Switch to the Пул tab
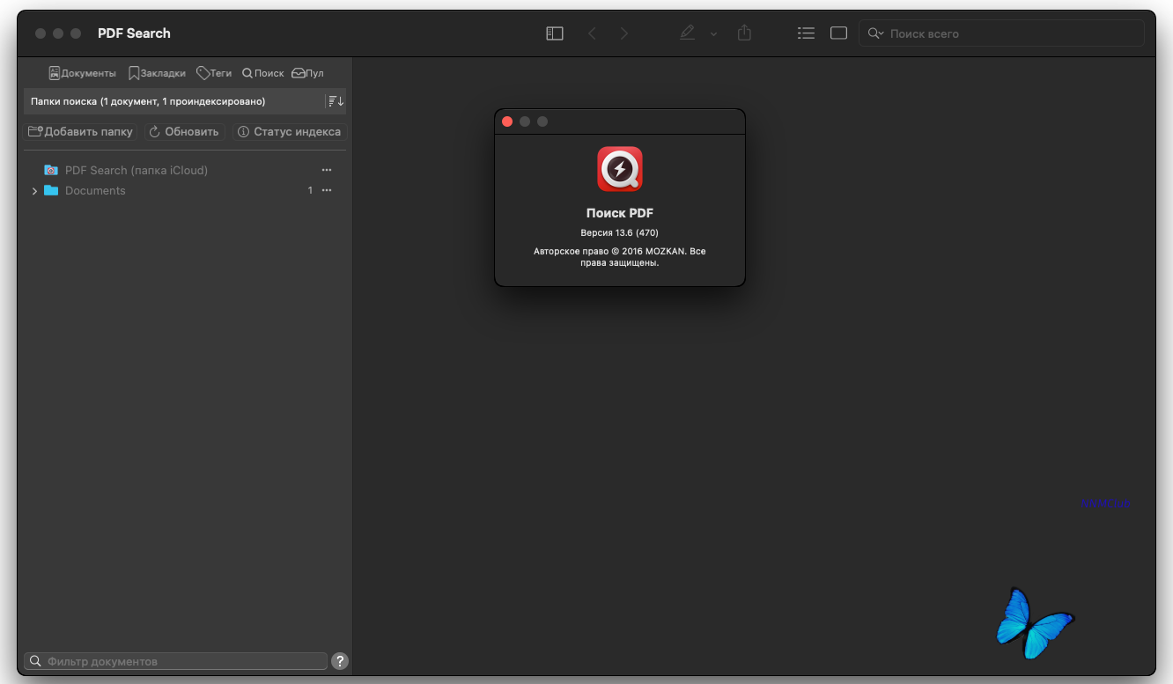Viewport: 1173px width, 684px height. tap(308, 73)
